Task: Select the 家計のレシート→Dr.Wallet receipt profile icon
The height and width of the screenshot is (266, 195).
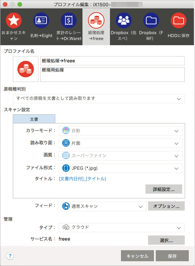Action: (69, 20)
